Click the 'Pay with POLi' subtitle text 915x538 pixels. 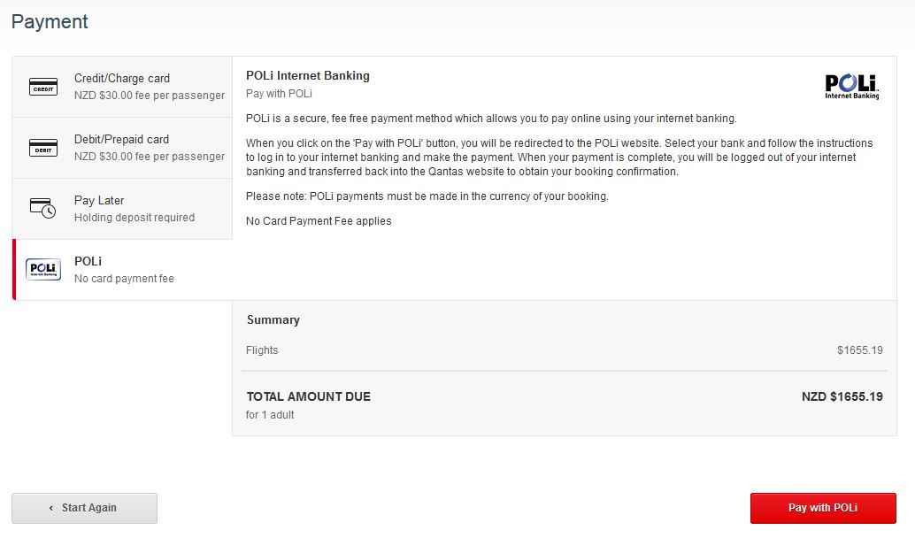tap(279, 94)
